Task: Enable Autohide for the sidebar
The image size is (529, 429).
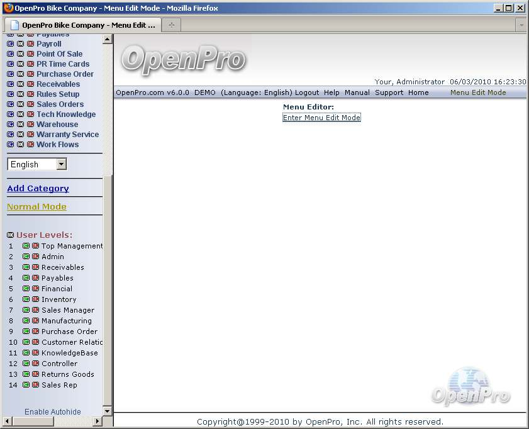Action: coord(53,412)
